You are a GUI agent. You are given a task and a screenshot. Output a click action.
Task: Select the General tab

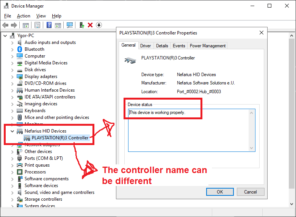point(128,45)
